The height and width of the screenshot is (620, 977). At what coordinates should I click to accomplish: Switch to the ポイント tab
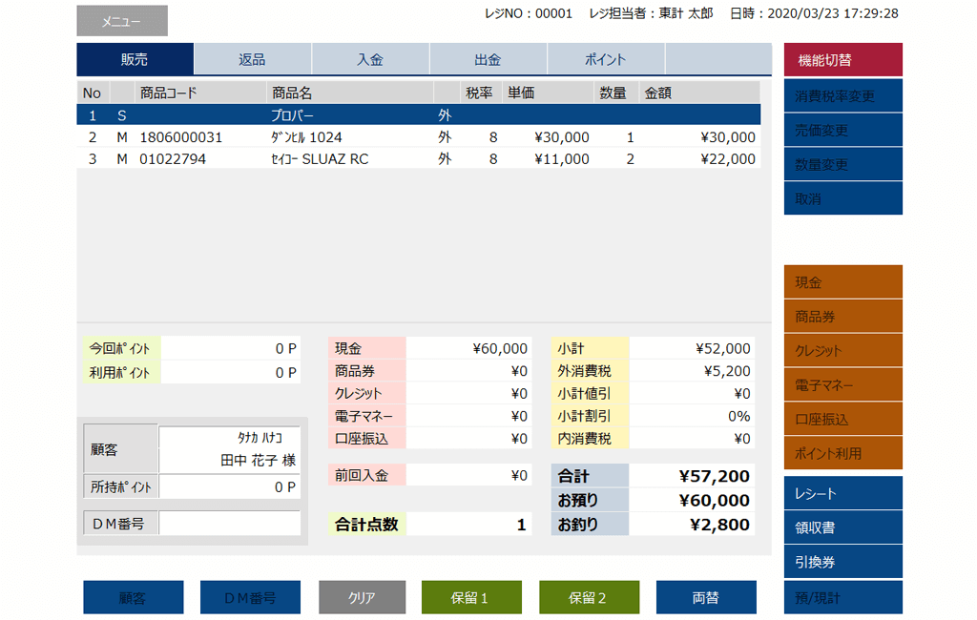point(605,59)
